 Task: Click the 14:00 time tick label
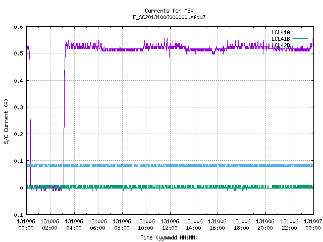[x=193, y=228]
